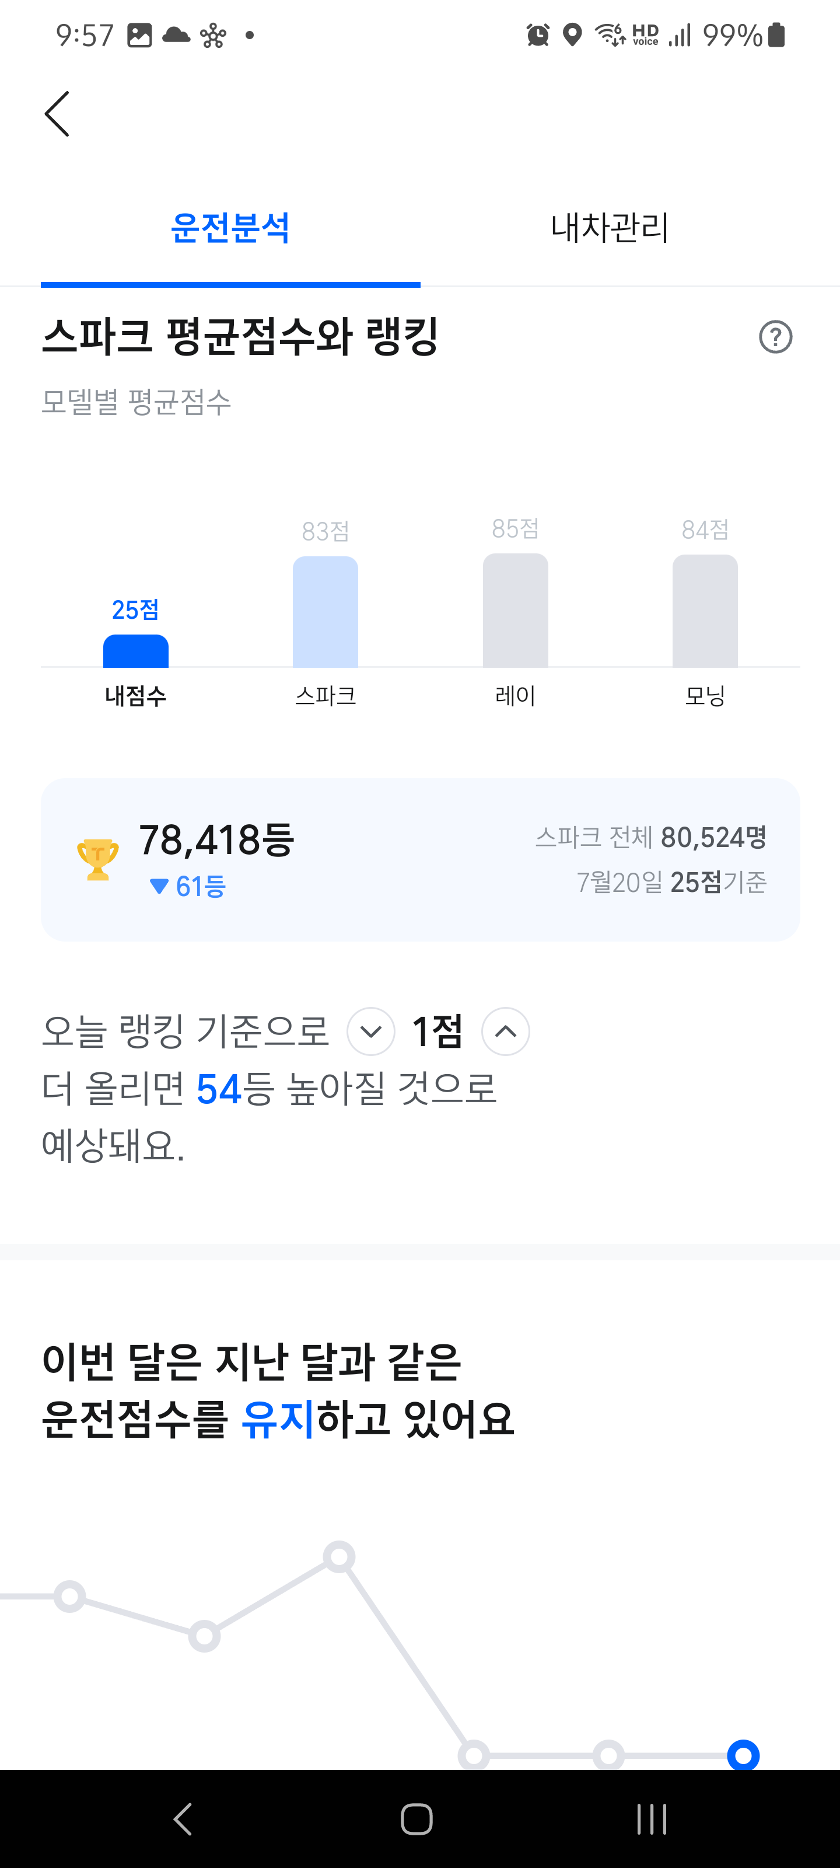
Task: Decrease target score with down chevron
Action: [370, 1030]
